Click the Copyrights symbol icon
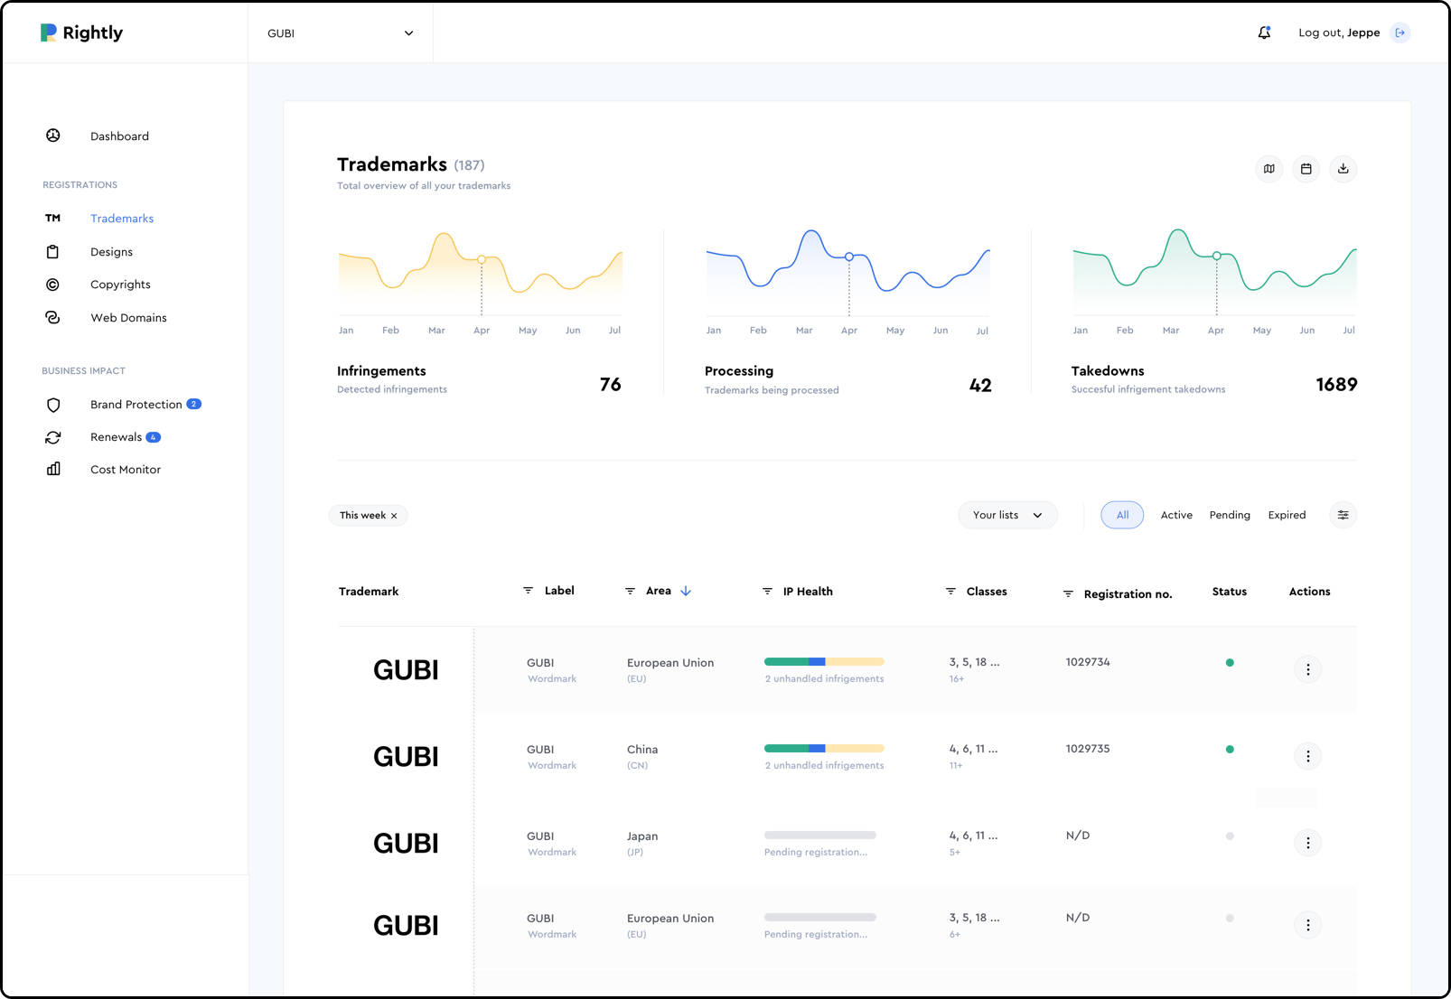Image resolution: width=1451 pixels, height=999 pixels. click(x=53, y=285)
